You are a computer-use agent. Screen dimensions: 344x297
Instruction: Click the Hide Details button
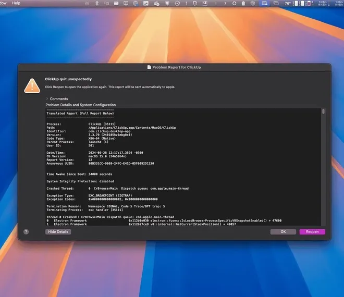point(58,232)
